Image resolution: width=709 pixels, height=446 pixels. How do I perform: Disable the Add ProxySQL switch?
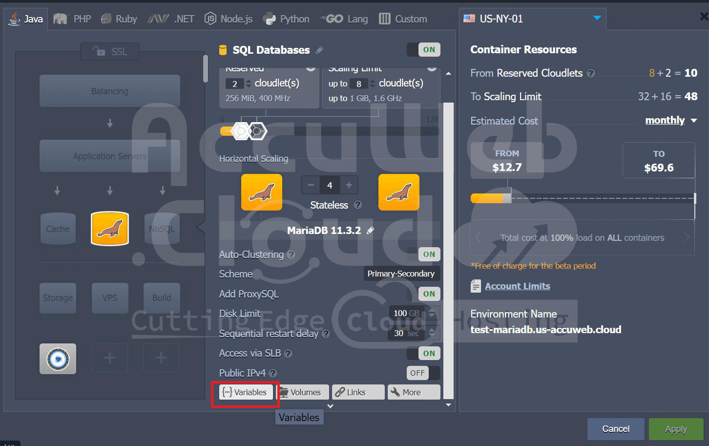(424, 294)
